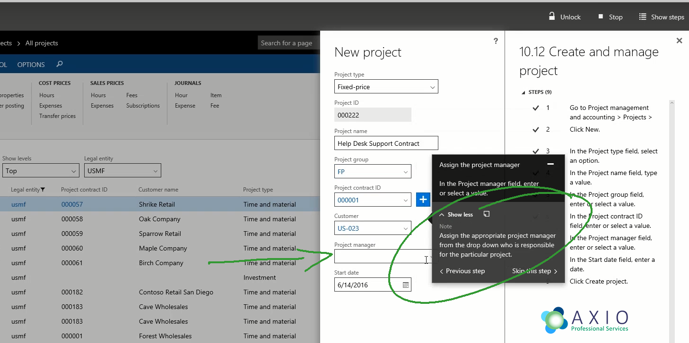Screen dimensions: 689x343
Task: Click the Project name input field
Action: (x=386, y=143)
